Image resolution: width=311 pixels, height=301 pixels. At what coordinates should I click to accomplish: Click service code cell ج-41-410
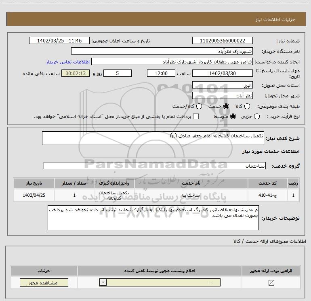[267, 195]
